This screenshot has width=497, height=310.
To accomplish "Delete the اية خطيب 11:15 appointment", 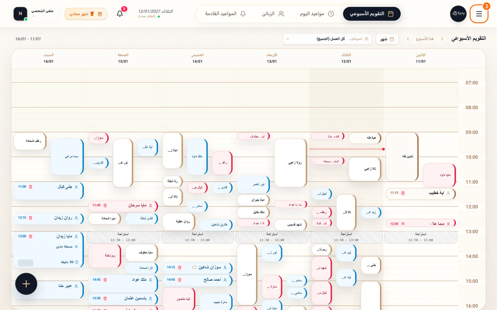I will pos(403,193).
